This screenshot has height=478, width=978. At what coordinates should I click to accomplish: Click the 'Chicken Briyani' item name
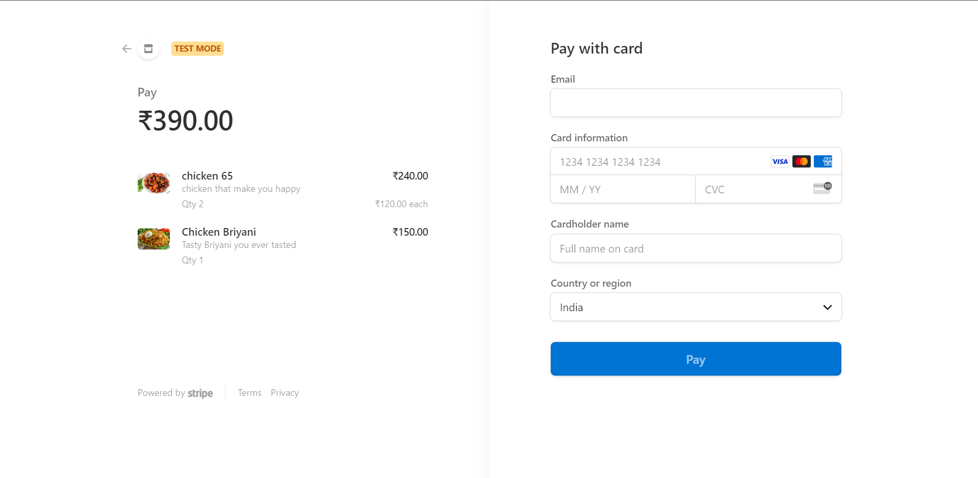tap(219, 232)
